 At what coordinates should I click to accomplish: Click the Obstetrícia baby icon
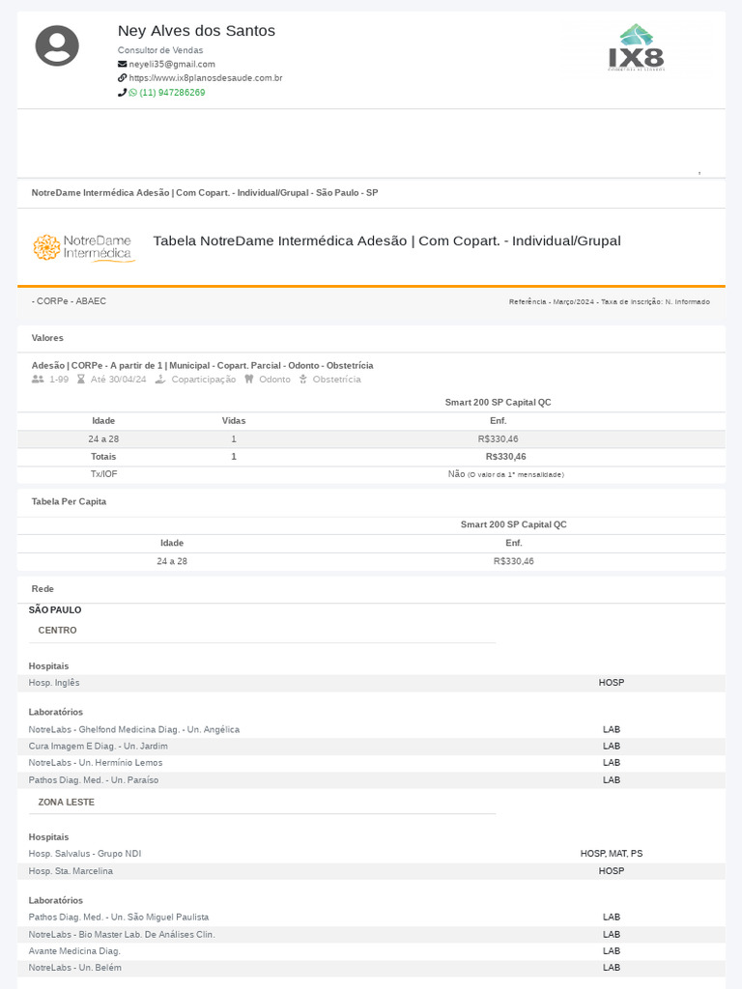(302, 380)
